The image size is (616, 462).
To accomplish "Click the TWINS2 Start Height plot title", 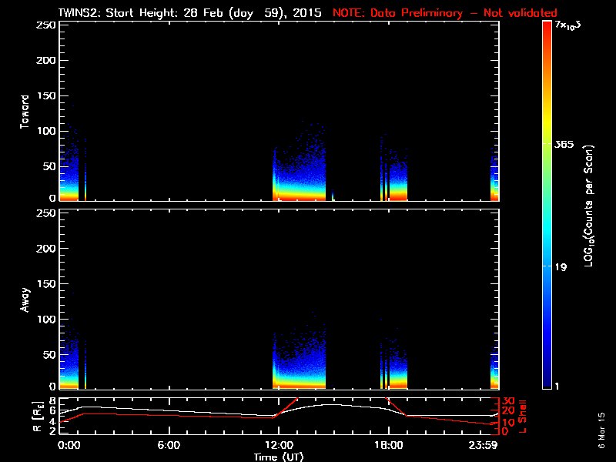I will (x=191, y=12).
